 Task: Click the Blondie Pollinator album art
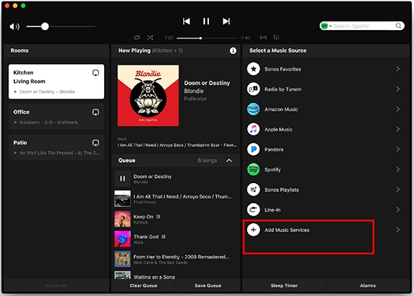[148, 96]
